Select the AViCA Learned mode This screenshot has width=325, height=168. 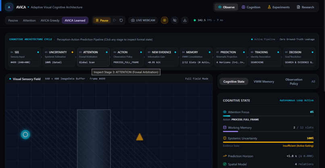75,20
